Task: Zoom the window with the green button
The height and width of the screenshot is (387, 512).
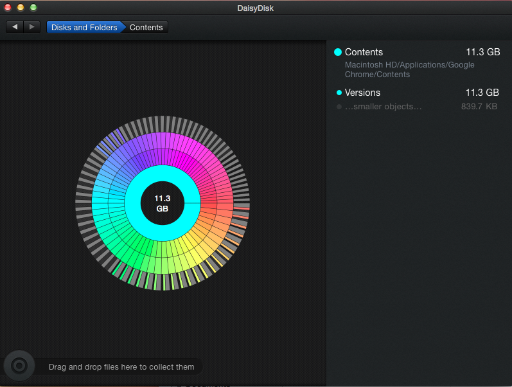Action: click(x=33, y=7)
